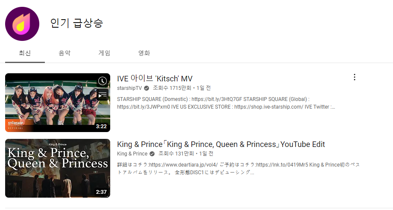Open the three-dot menu for IVE Kitsch MV
393x210 pixels.
point(355,77)
